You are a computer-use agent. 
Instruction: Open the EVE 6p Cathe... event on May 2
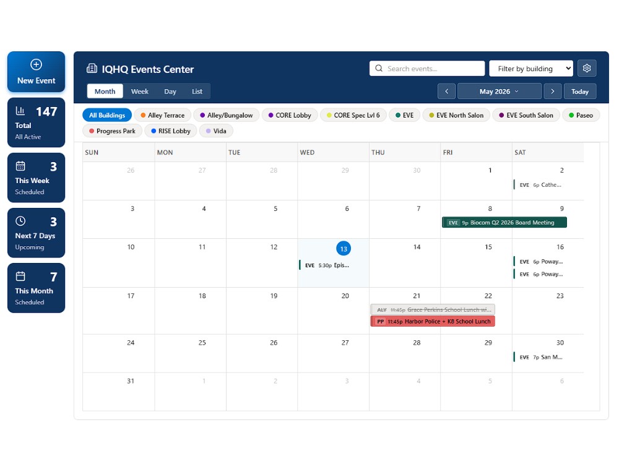coord(548,184)
